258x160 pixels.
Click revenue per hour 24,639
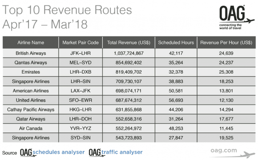[226, 53]
